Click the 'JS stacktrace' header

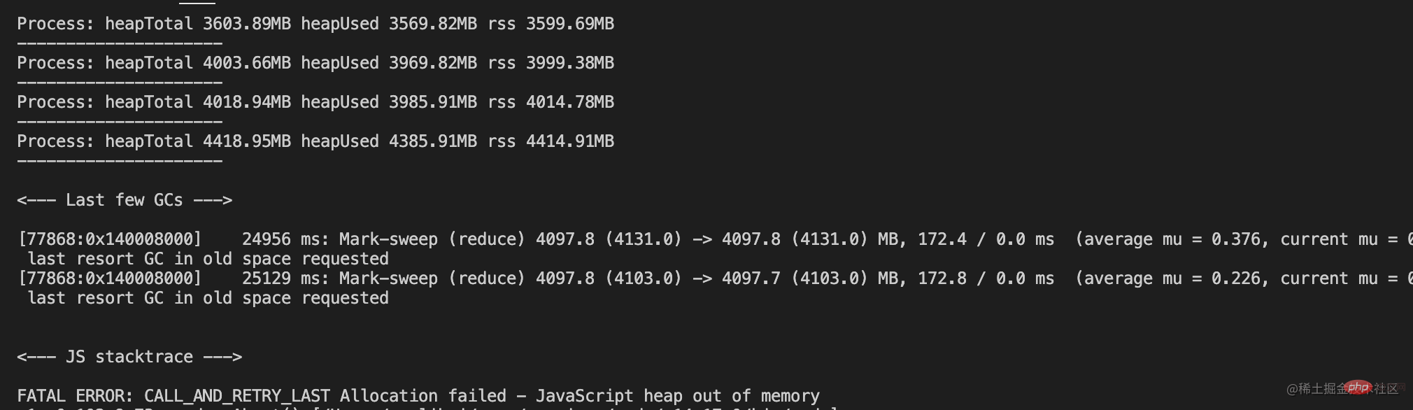[x=129, y=357]
